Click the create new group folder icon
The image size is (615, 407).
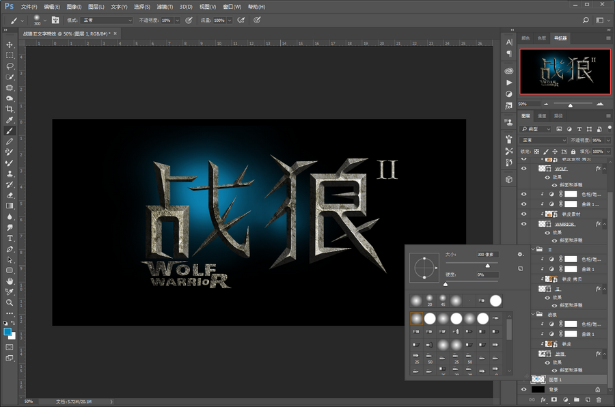[576, 399]
